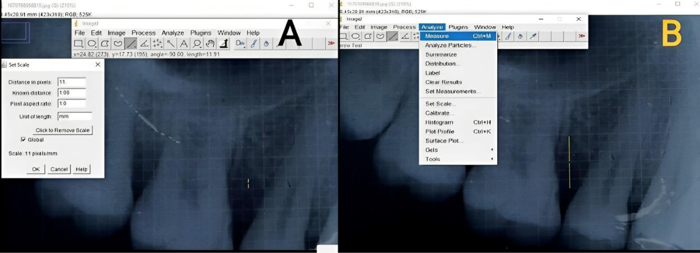Screen dimensions: 700x253
Task: Activate the Magnifying glass tool in left toolbar
Action: tap(197, 44)
